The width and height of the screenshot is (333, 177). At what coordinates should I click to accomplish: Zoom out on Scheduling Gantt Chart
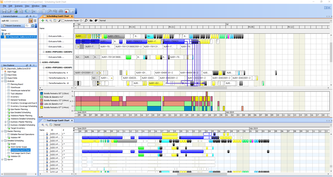pyautogui.click(x=51, y=21)
